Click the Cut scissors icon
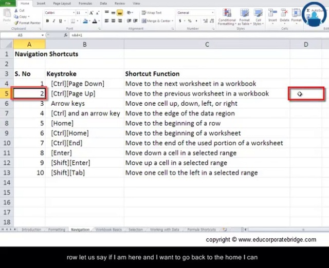This screenshot has width=329, height=268. (16, 10)
